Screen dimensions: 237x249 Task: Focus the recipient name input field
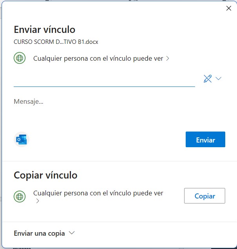104,79
